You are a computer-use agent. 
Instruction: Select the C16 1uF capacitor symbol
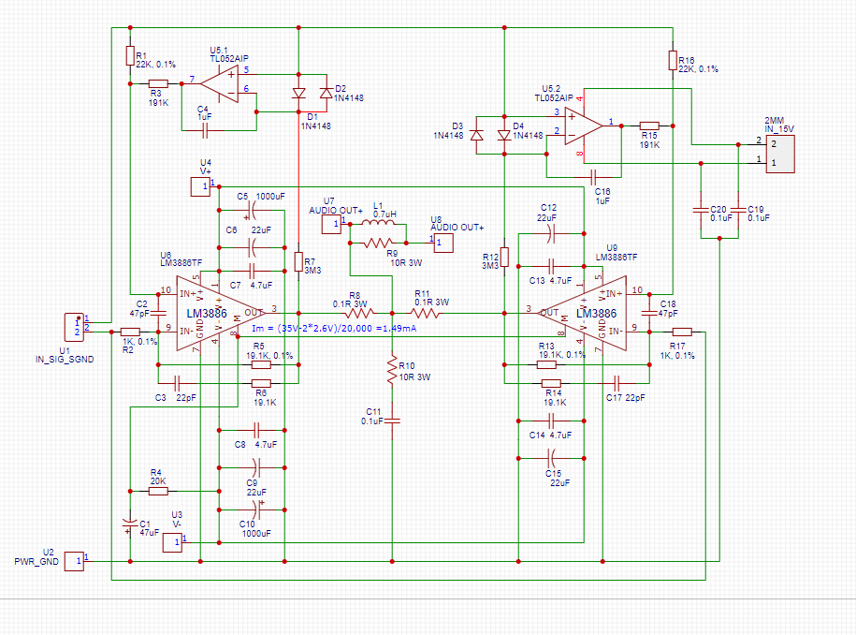click(x=595, y=177)
